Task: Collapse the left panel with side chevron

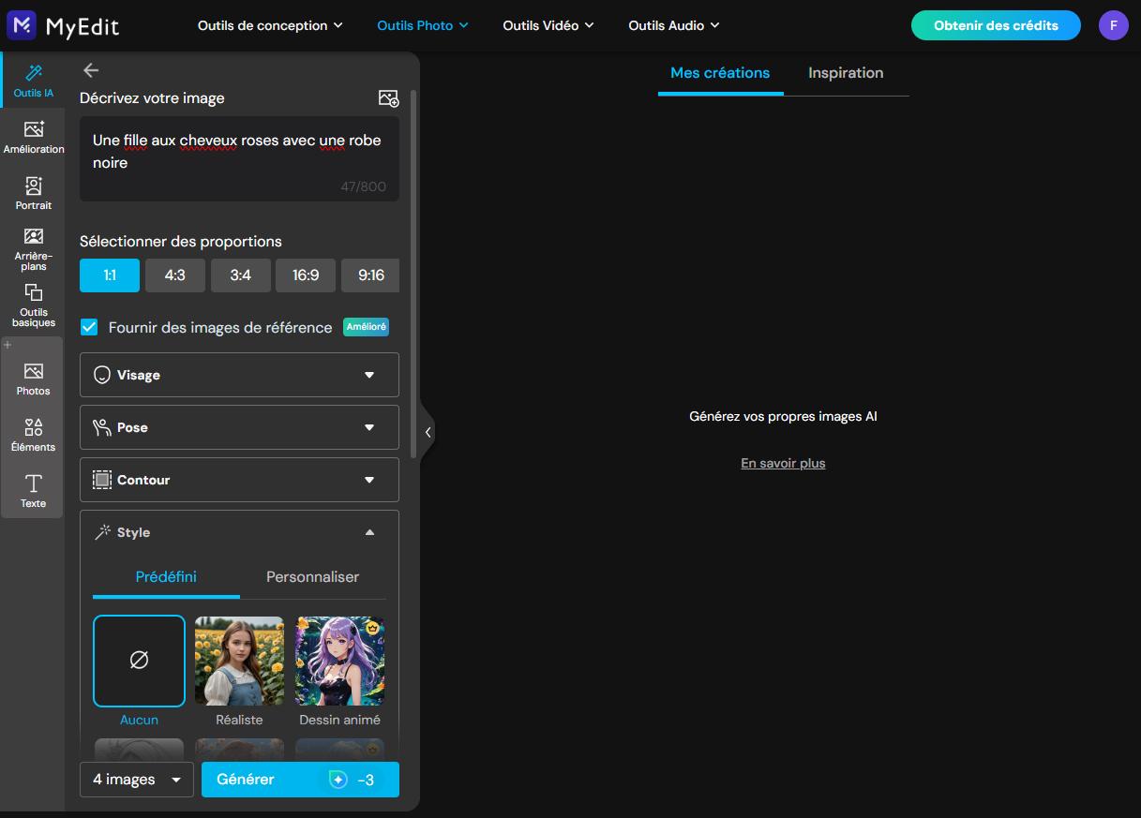Action: tap(428, 432)
